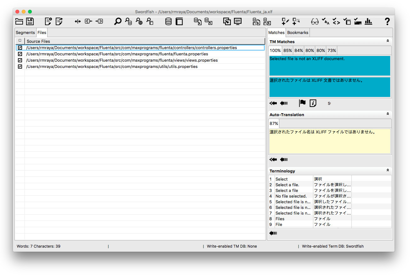
Task: Uncheck the views.properties file checkbox
Action: 20,60
